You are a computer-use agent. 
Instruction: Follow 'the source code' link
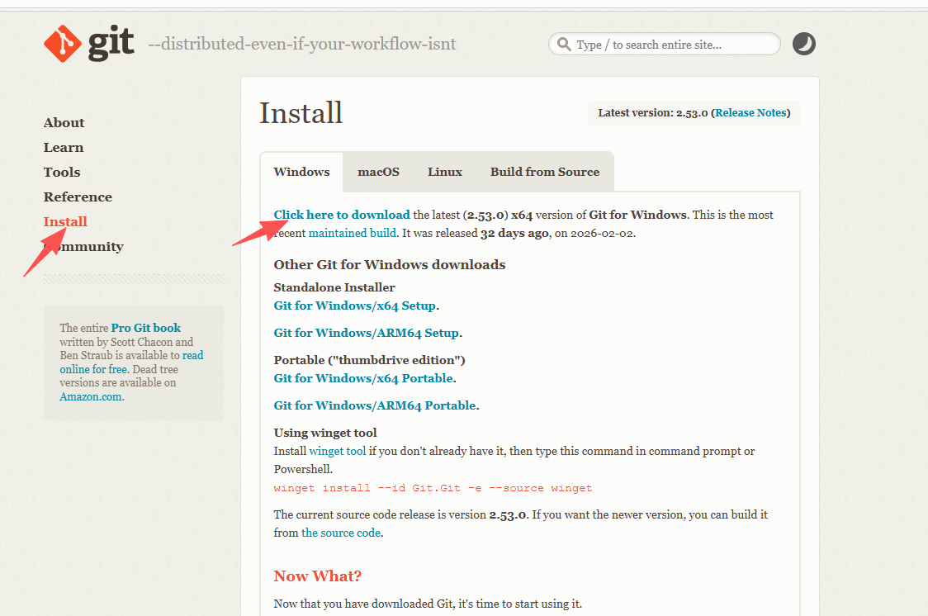[x=341, y=533]
